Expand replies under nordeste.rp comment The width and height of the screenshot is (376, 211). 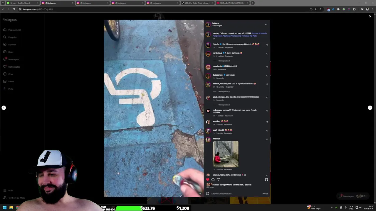point(224,61)
